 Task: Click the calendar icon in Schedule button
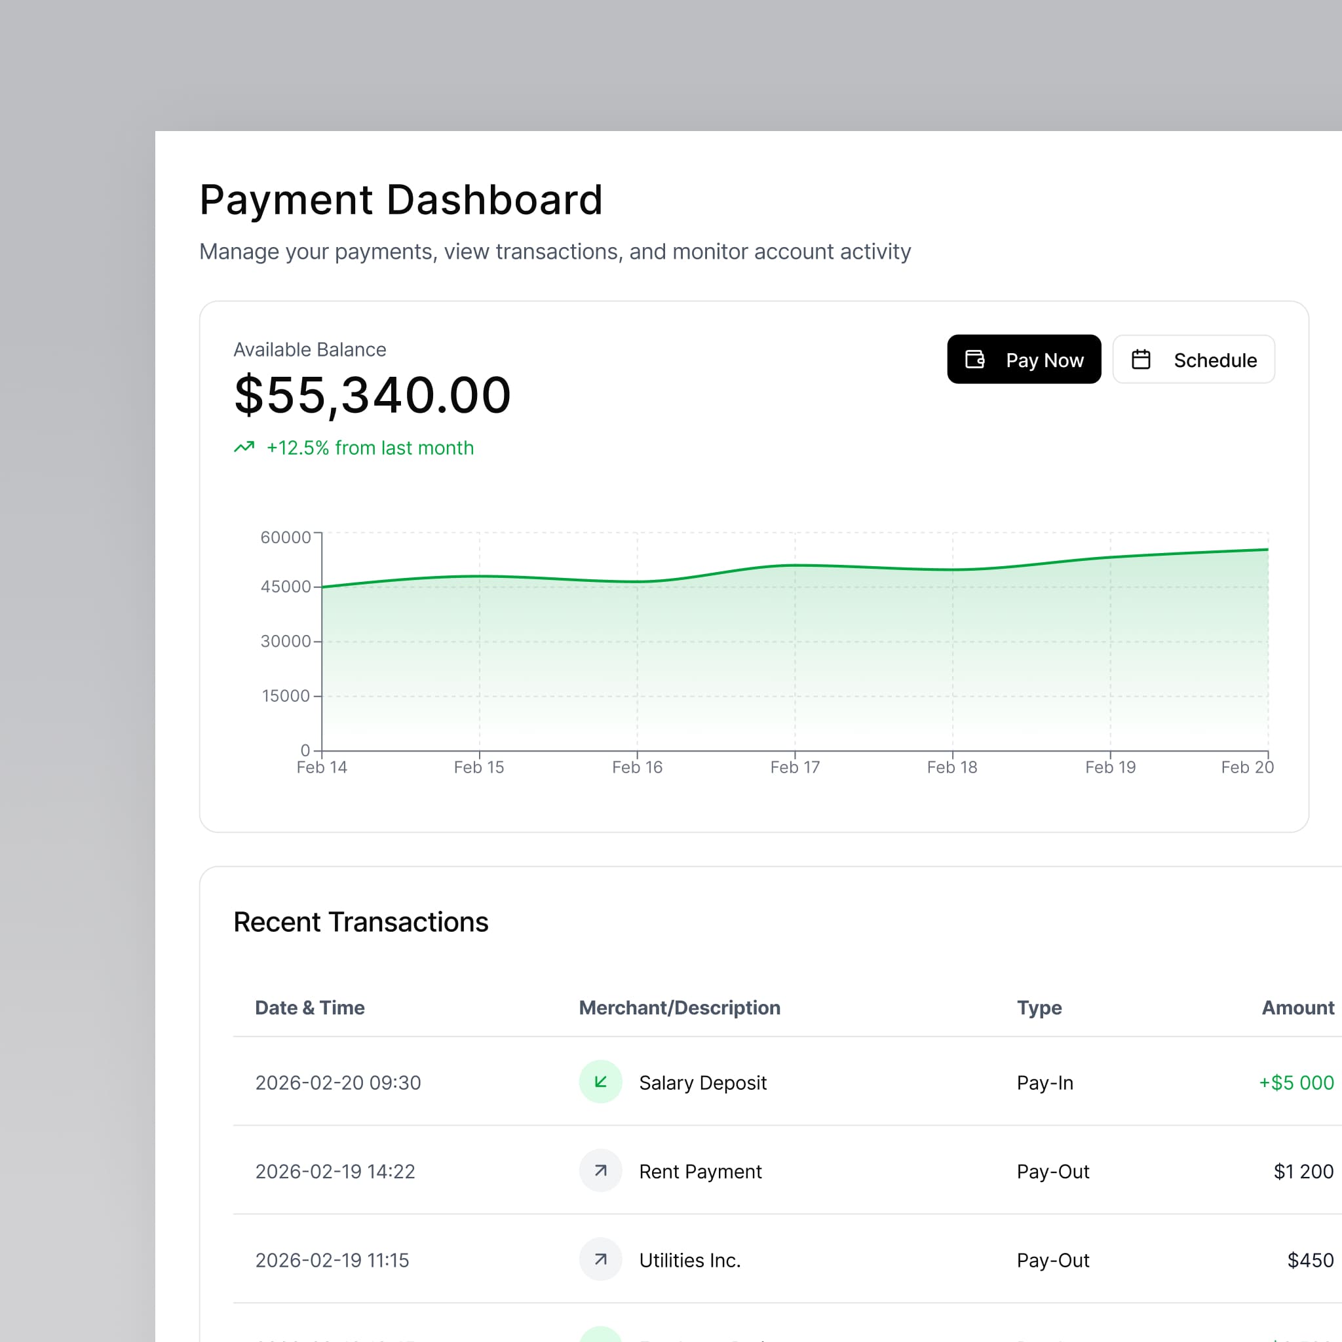(x=1143, y=359)
